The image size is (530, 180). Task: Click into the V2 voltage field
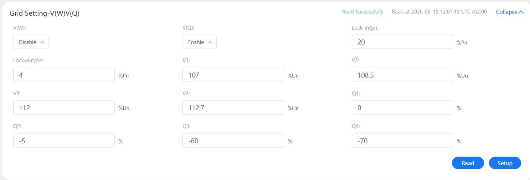click(x=402, y=75)
